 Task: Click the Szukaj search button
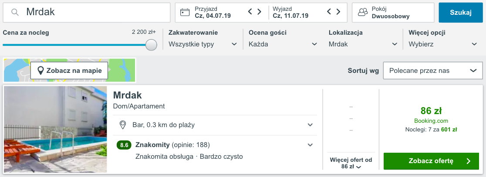(x=461, y=13)
